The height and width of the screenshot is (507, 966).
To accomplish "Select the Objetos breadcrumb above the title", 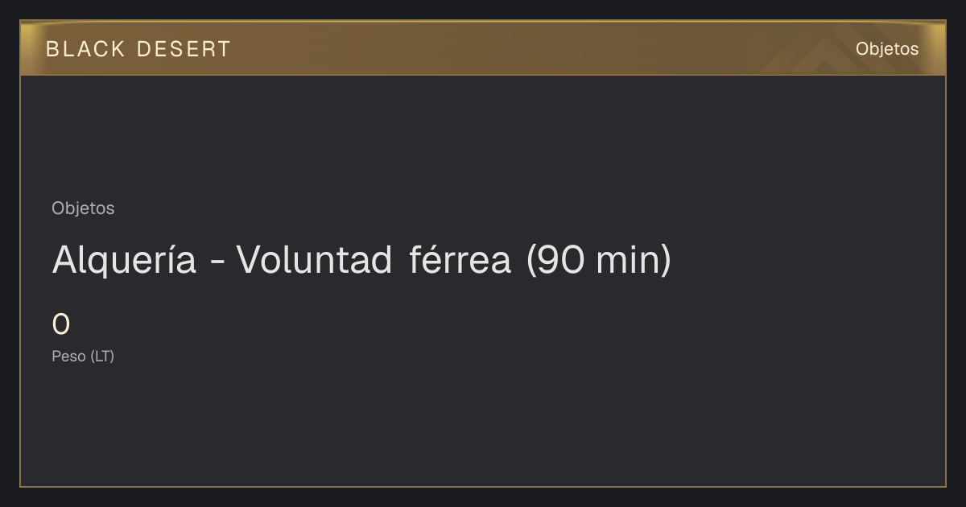I will 83,208.
